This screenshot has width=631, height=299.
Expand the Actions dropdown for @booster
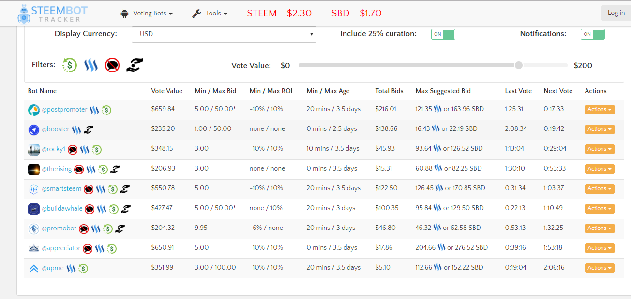(600, 129)
